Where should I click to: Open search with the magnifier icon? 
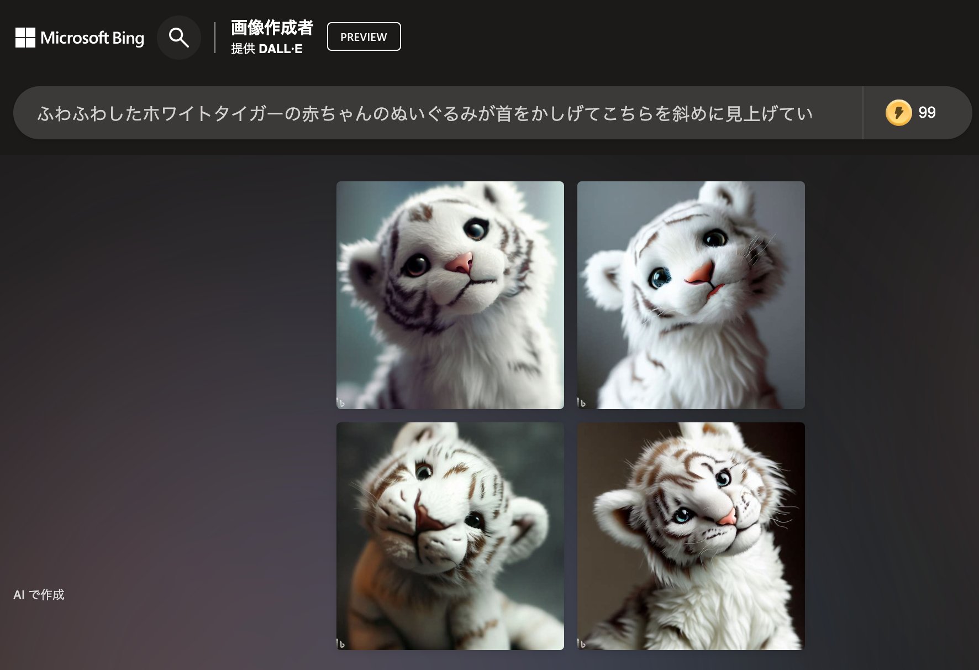(x=179, y=38)
